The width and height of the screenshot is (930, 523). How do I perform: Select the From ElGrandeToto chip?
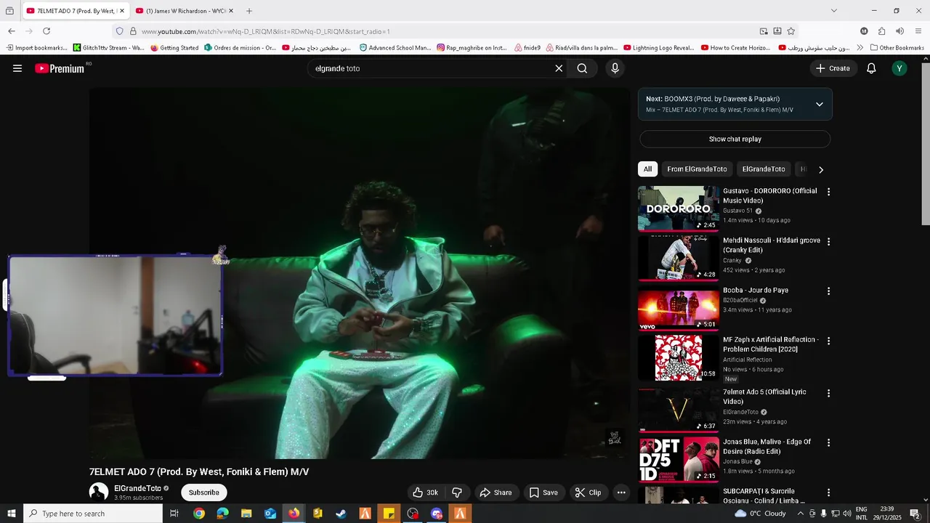click(x=697, y=169)
